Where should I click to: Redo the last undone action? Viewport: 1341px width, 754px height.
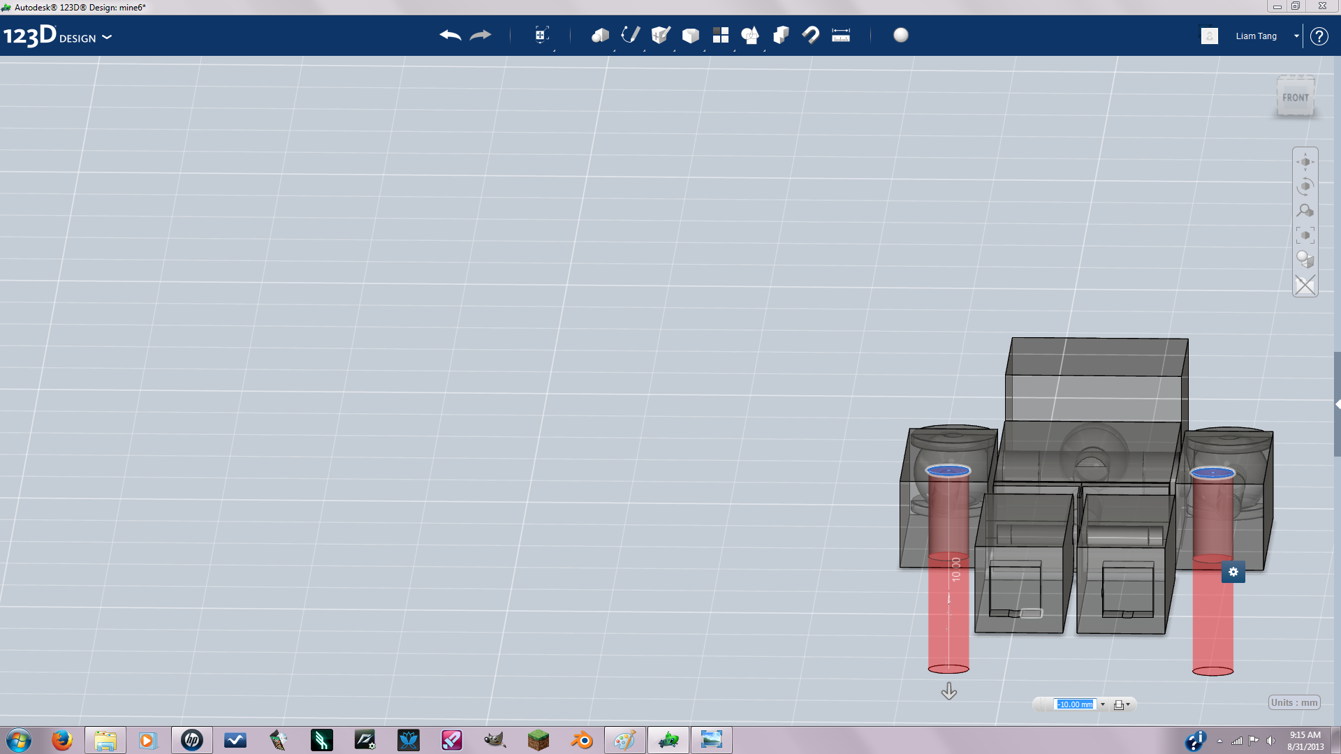(481, 35)
